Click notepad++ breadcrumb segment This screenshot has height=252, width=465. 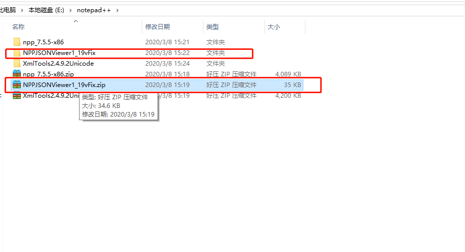[94, 10]
